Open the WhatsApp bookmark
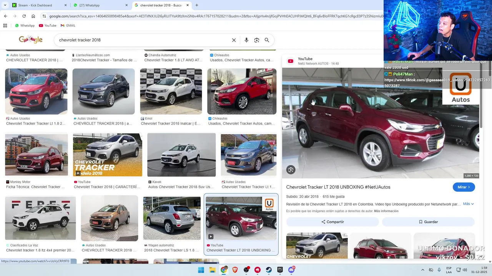492x276 pixels. [x=25, y=26]
